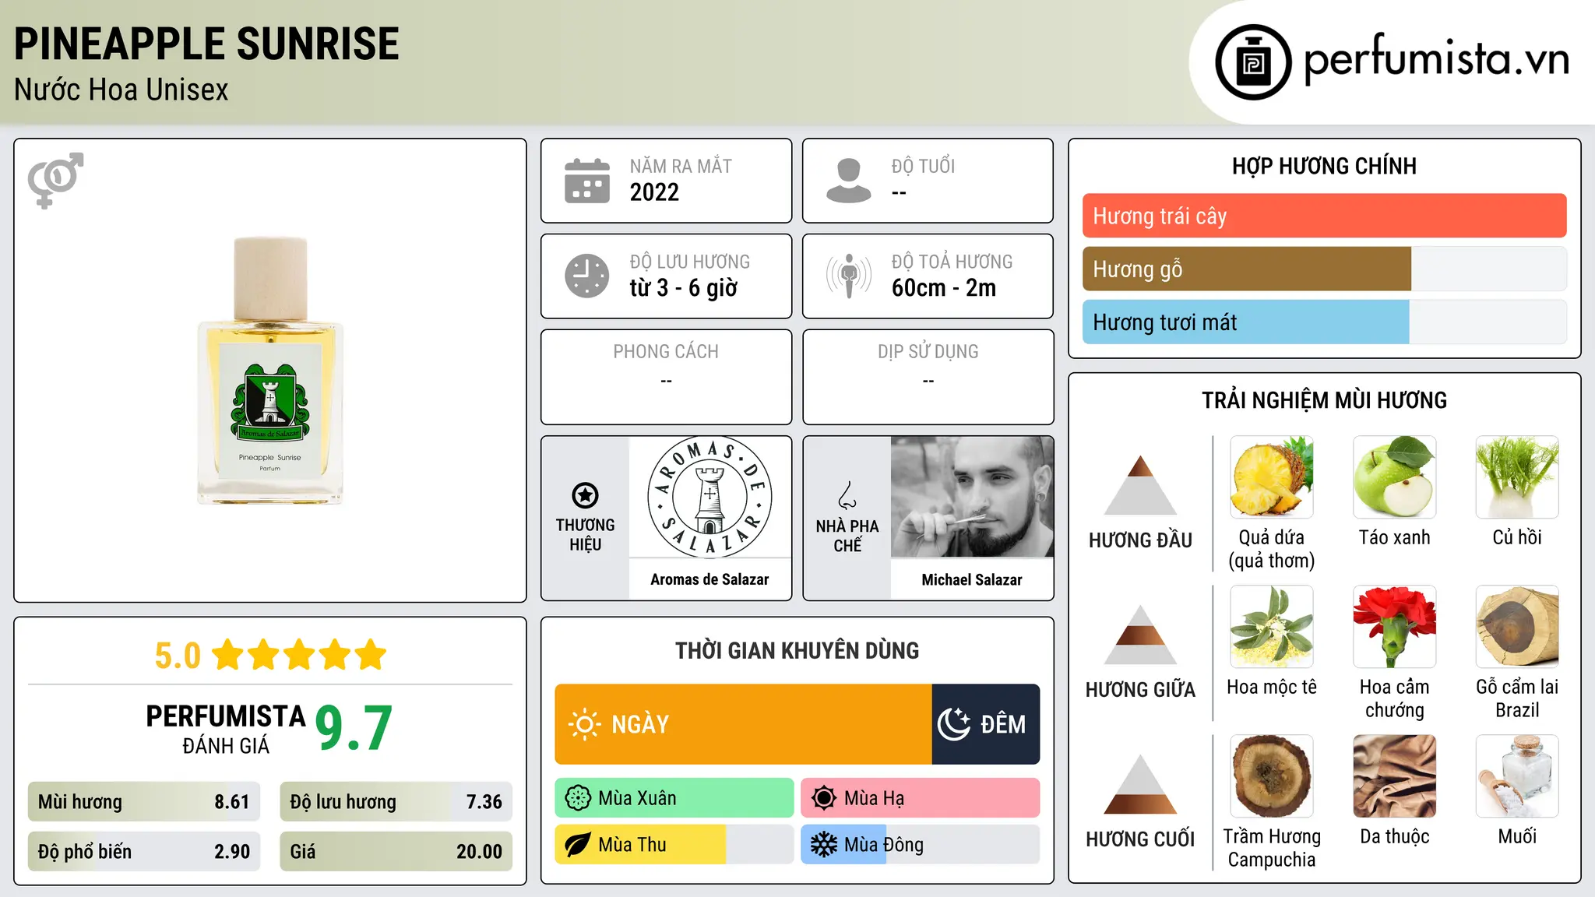The width and height of the screenshot is (1595, 897).
Task: Click the Phong cách card
Action: click(666, 377)
